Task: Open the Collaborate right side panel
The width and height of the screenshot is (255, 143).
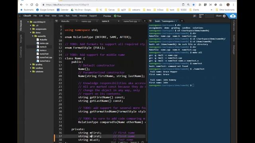Action: click(234, 25)
